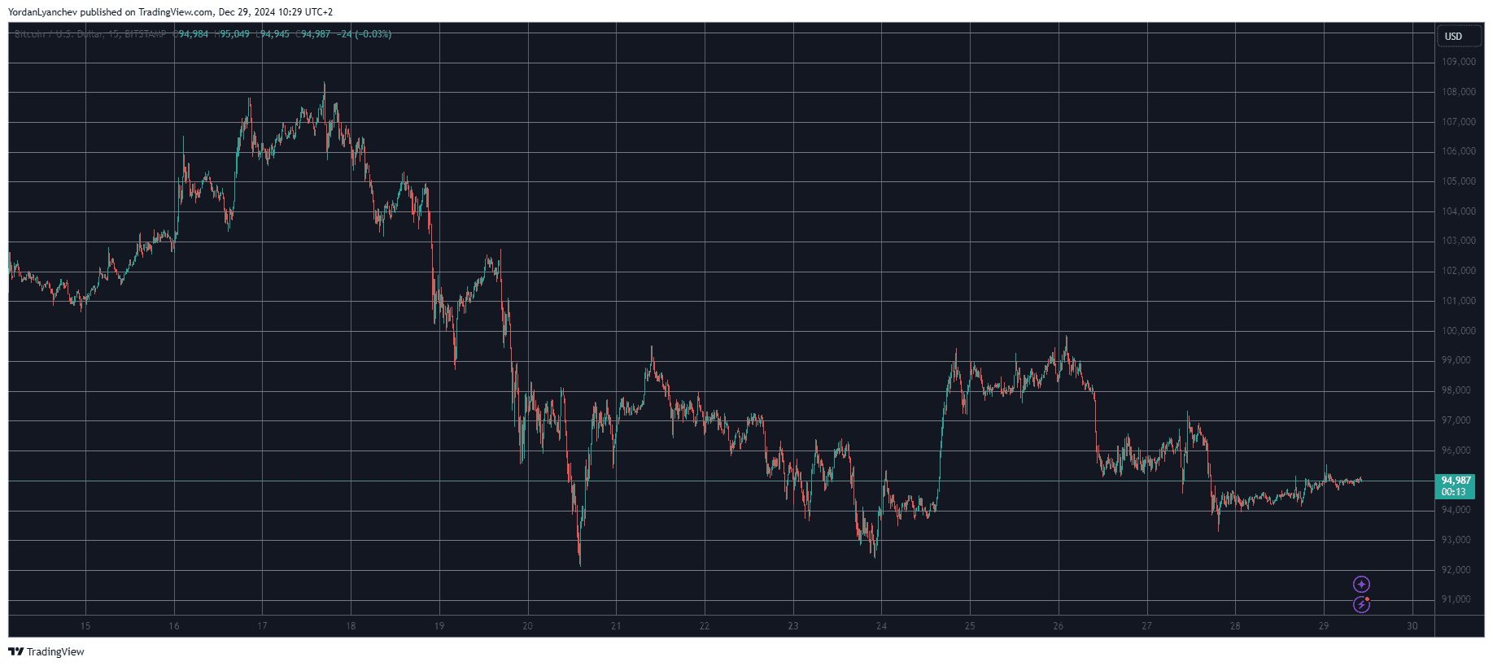This screenshot has height=666, width=1493.
Task: Click the high value 95,049 in legend
Action: [234, 34]
